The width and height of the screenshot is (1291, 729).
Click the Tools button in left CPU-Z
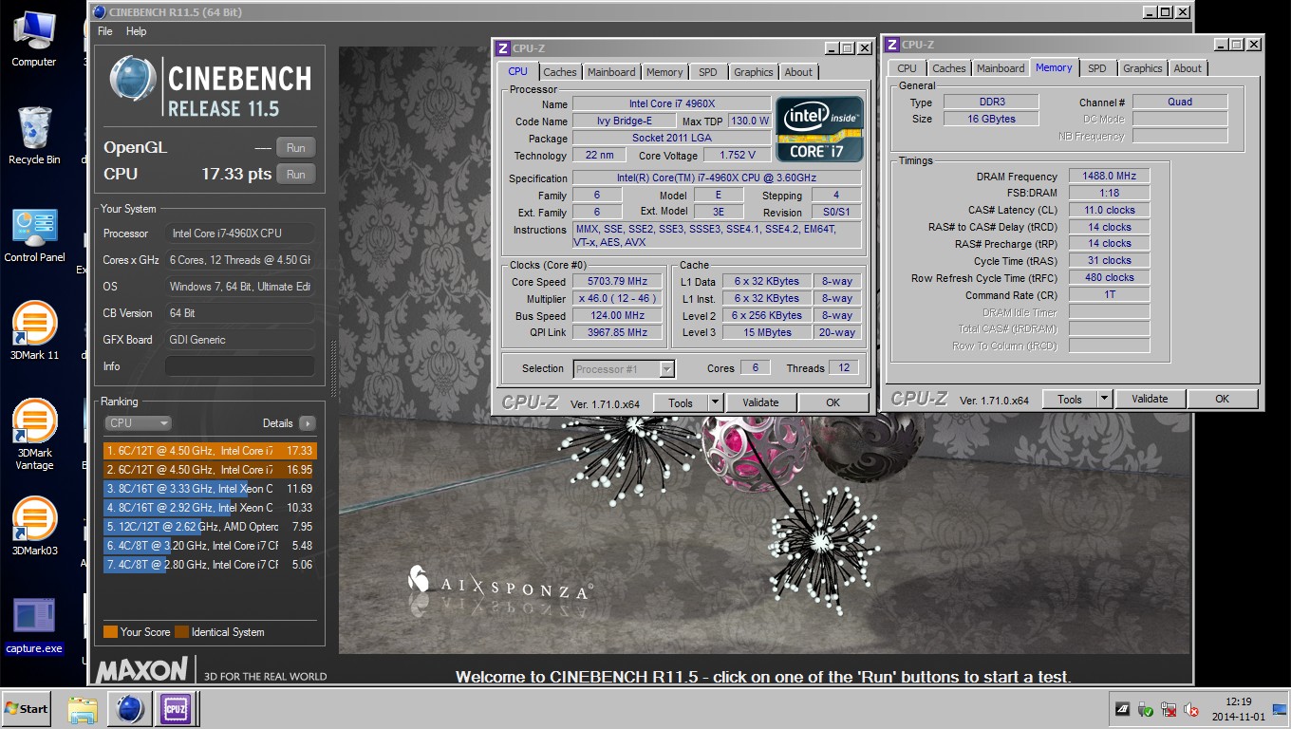point(681,402)
